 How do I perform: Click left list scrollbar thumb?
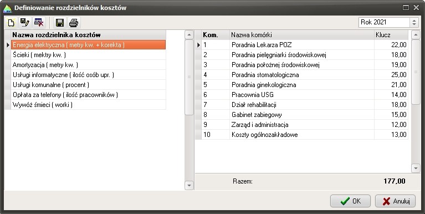click(x=189, y=77)
